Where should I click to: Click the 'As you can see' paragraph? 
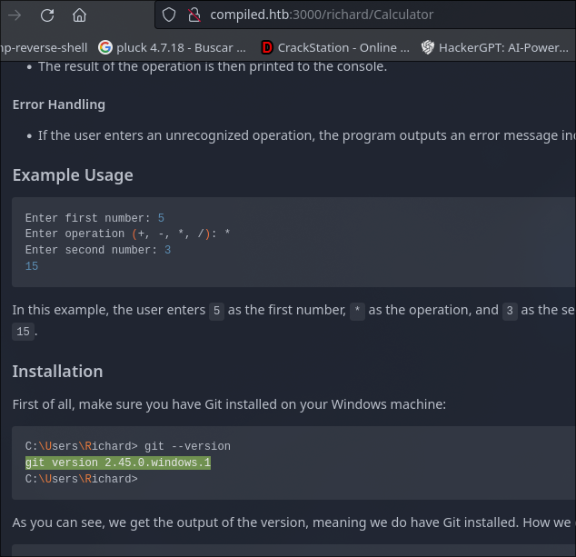(293, 522)
